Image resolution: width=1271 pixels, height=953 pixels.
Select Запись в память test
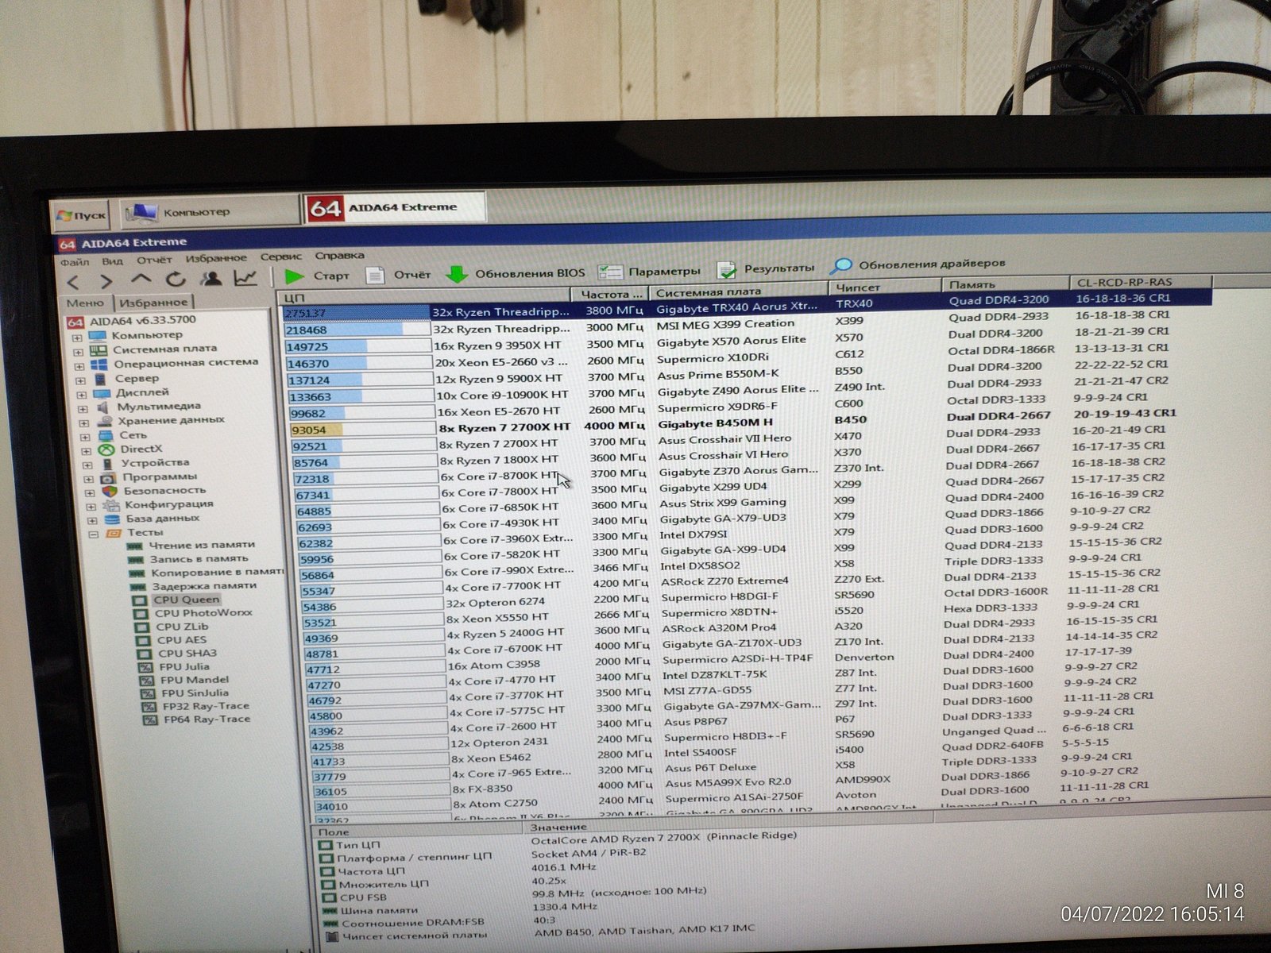click(188, 559)
